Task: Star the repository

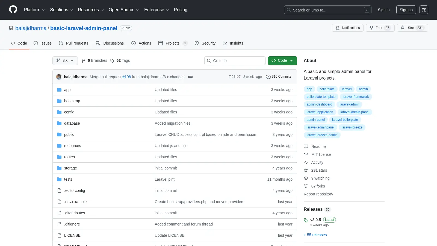Action: pos(412,28)
